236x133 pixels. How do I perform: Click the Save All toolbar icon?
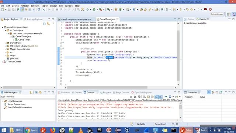13,10
